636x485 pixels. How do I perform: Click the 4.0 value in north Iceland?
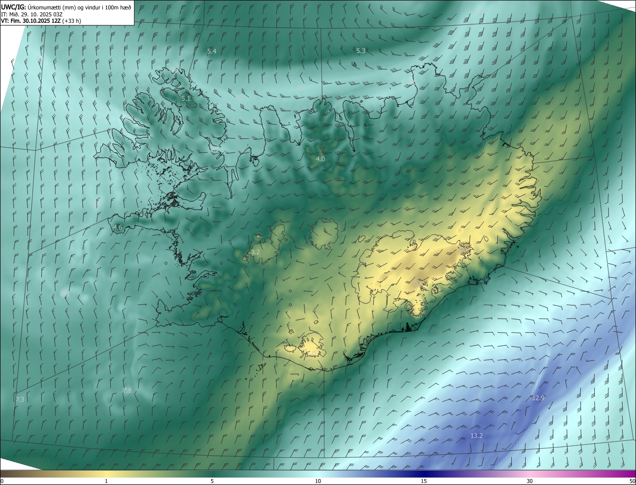(x=320, y=159)
